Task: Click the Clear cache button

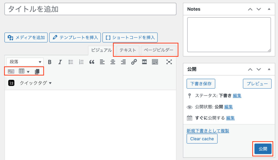Action: (x=202, y=139)
